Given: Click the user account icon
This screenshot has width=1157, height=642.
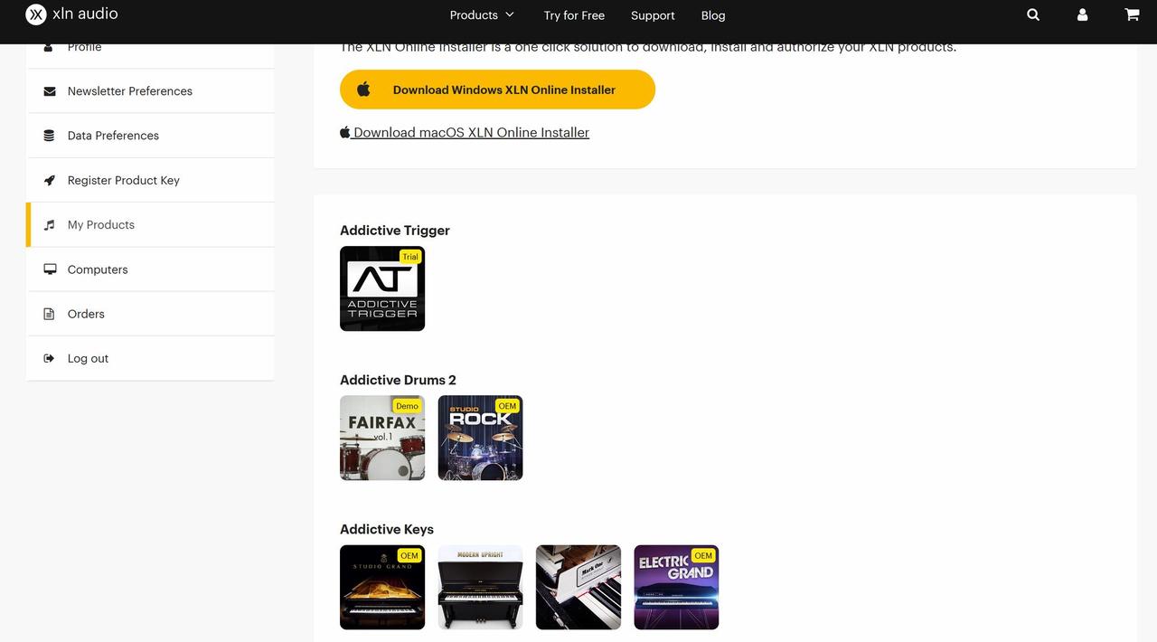Looking at the screenshot, I should click(1082, 15).
